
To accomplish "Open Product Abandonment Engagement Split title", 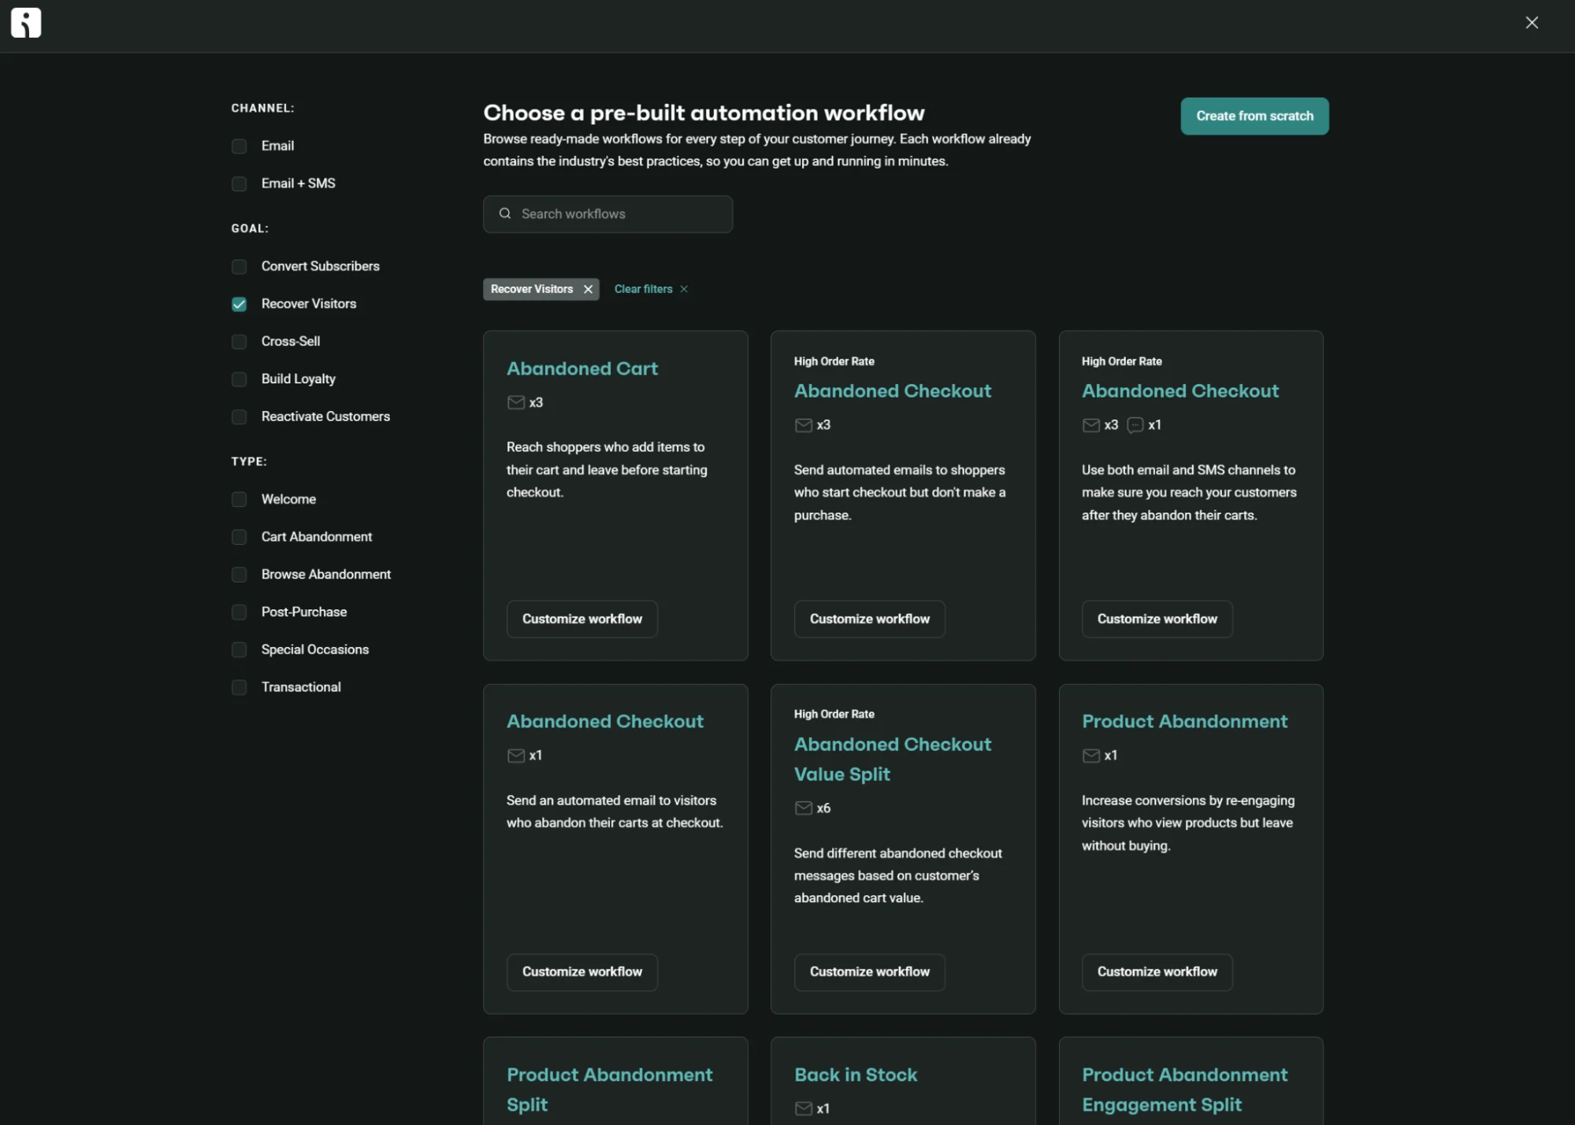I will 1184,1090.
